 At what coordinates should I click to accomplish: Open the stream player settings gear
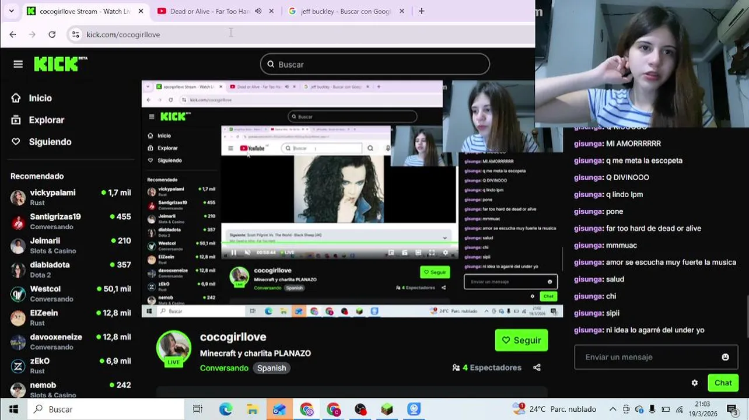(446, 253)
